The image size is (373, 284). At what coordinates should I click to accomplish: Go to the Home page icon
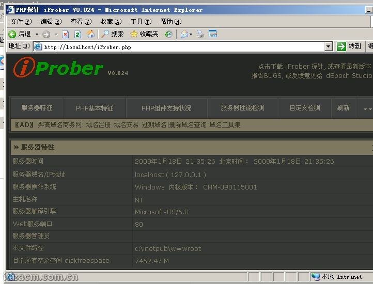coord(91,34)
